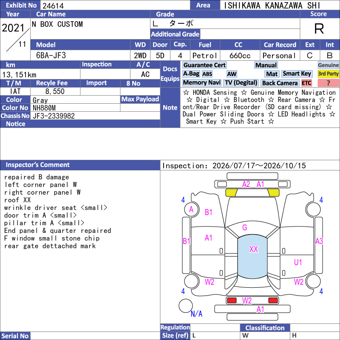
Task: Click the HONDA Sensing note text
Action: tap(215, 93)
